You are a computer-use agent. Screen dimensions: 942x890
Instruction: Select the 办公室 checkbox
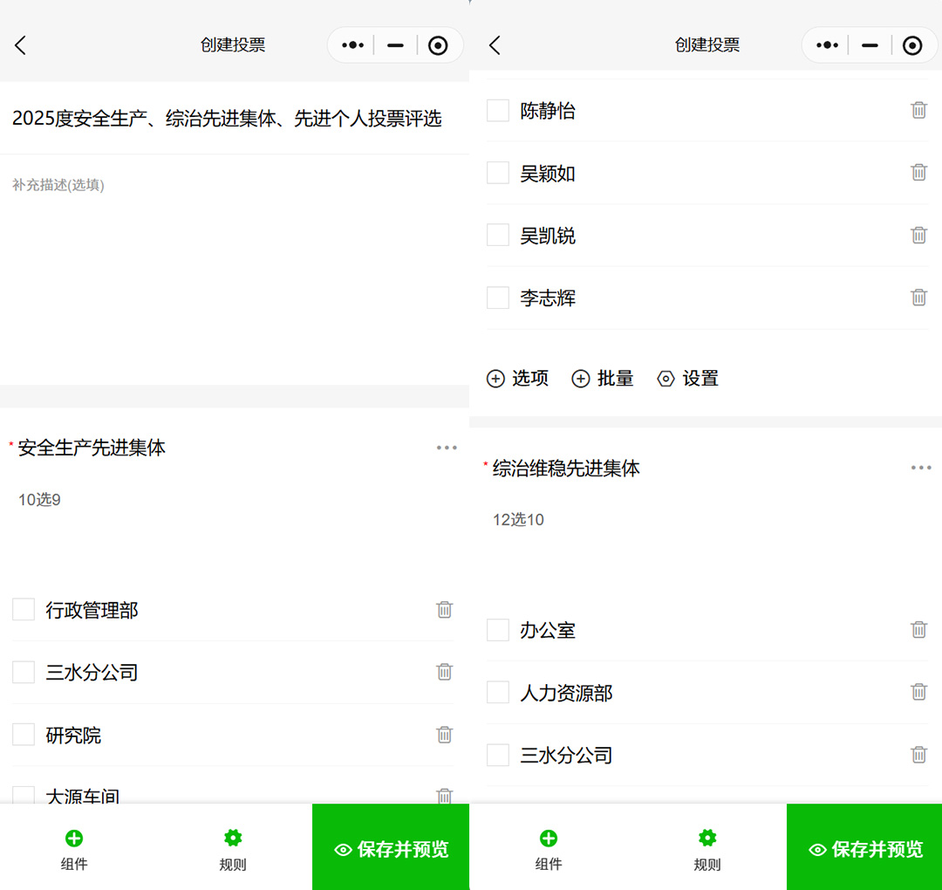click(497, 630)
